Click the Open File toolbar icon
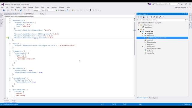Viewport: 192px width, 108px height. tap(16, 10)
